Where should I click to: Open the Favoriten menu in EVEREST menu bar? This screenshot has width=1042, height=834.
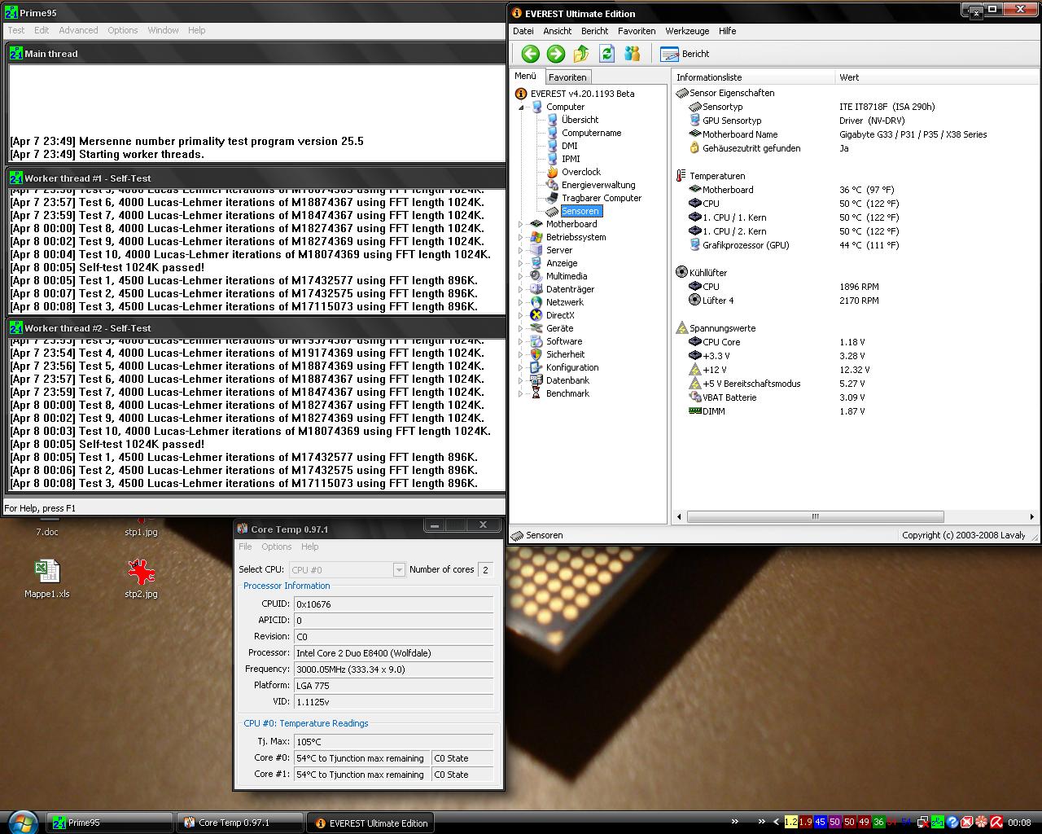coord(637,31)
